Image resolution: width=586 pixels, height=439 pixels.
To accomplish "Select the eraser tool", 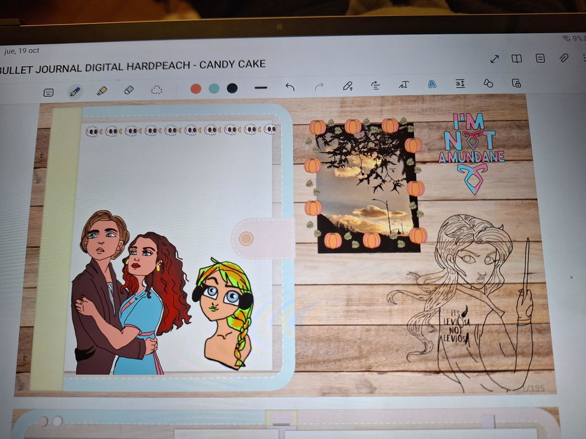I will click(129, 90).
